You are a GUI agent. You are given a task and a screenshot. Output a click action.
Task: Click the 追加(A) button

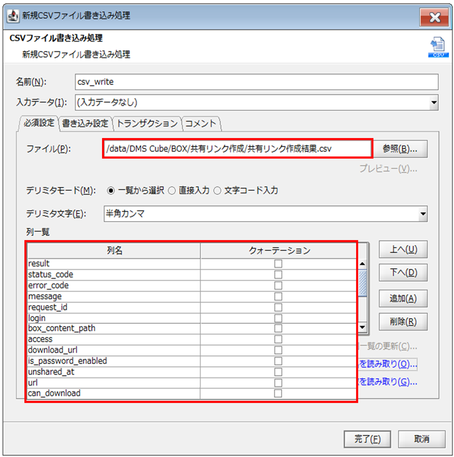pos(403,299)
